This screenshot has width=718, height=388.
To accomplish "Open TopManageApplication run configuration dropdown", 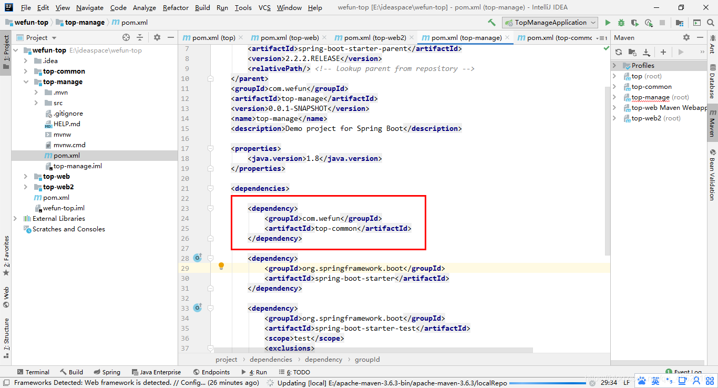I will pyautogui.click(x=550, y=23).
